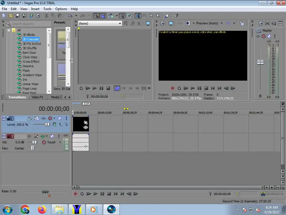Switch to the Transitions tab
Screen dimensions: 286x215
pyautogui.click(x=17, y=97)
